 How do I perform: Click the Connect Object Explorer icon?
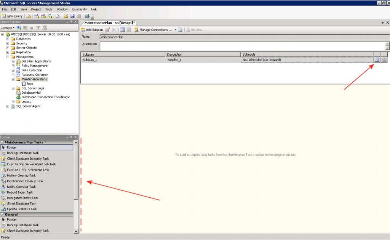point(19,28)
